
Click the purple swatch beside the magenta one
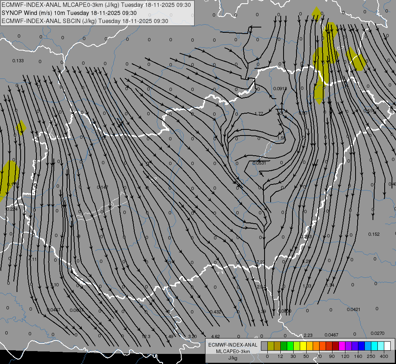(x=348, y=346)
